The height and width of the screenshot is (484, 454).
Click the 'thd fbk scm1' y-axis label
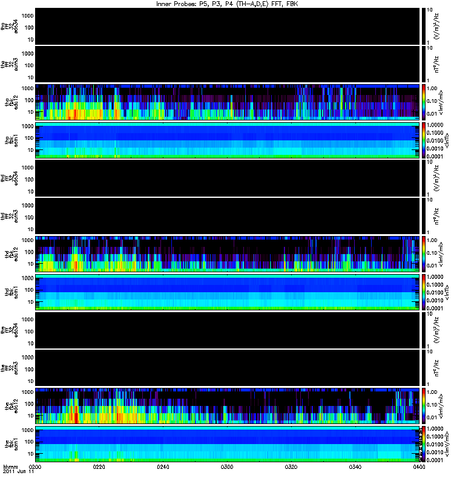[12, 292]
